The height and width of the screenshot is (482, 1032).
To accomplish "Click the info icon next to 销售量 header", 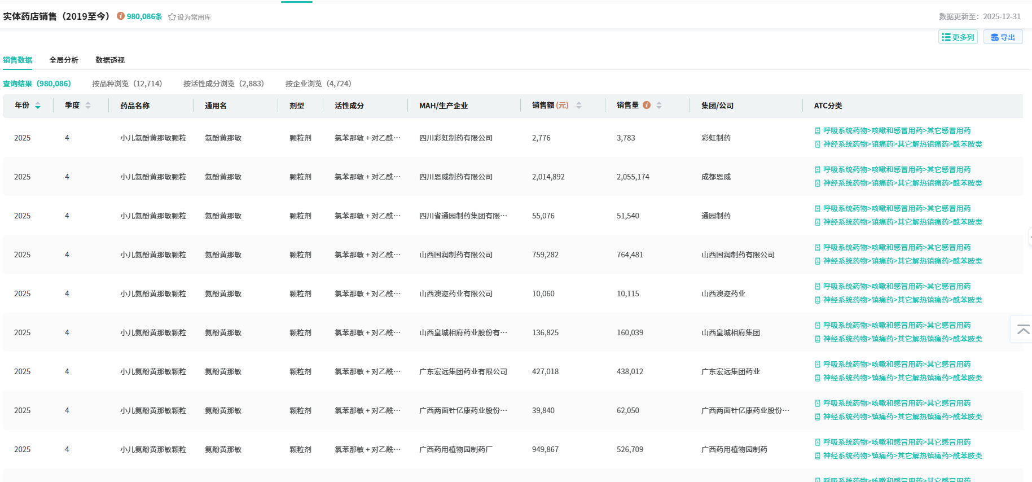I will tap(647, 105).
